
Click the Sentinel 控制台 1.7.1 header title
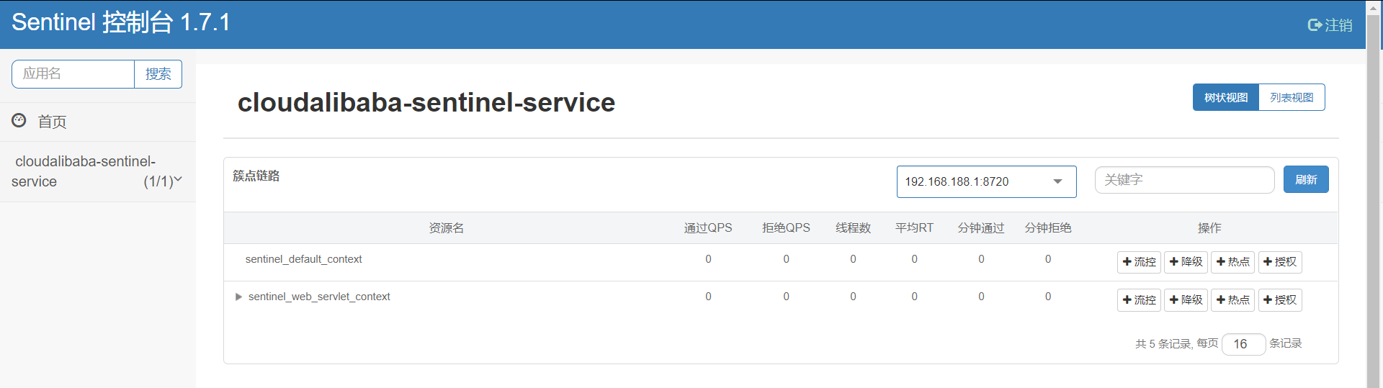[x=121, y=22]
